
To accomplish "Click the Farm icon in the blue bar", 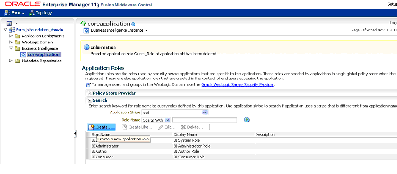I will click(x=8, y=13).
